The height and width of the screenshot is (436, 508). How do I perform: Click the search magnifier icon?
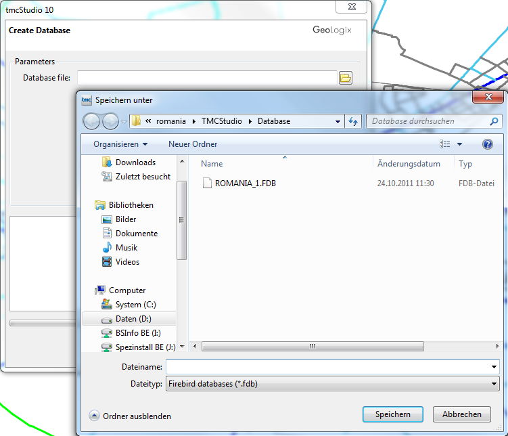pyautogui.click(x=494, y=122)
